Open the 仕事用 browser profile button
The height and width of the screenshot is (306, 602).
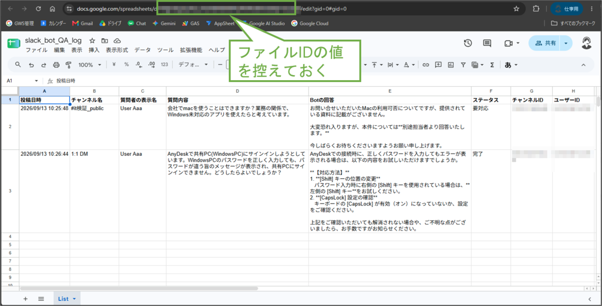point(567,9)
